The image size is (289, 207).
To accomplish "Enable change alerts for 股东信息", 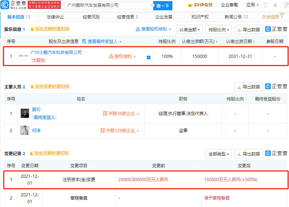I will pyautogui.click(x=50, y=29).
